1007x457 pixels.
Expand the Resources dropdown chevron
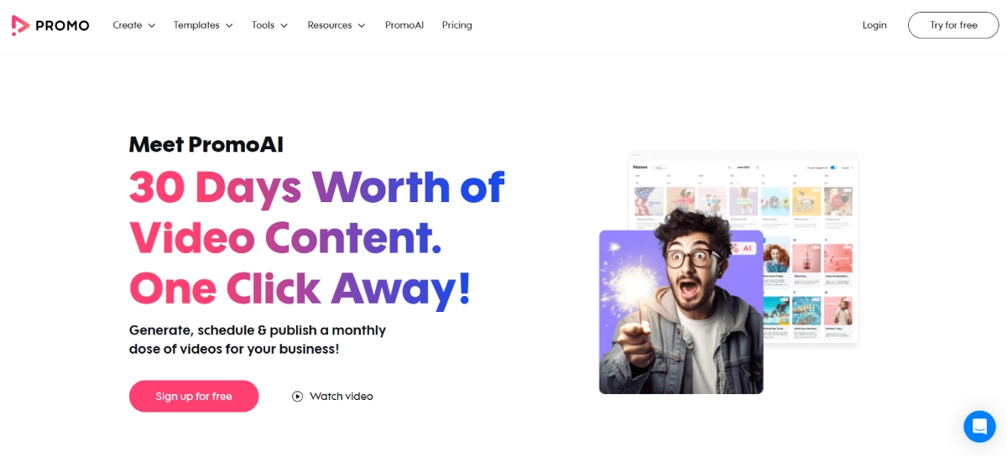click(362, 25)
